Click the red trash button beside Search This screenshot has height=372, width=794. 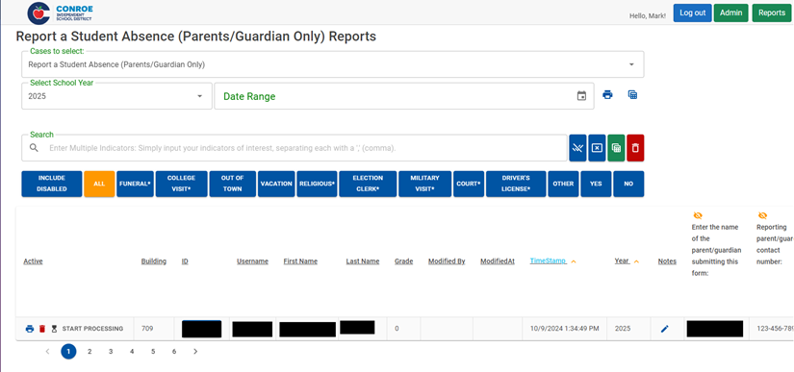point(635,148)
